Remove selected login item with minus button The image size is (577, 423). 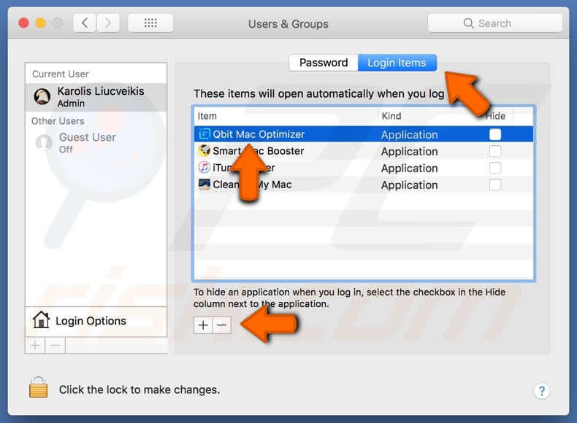point(222,325)
